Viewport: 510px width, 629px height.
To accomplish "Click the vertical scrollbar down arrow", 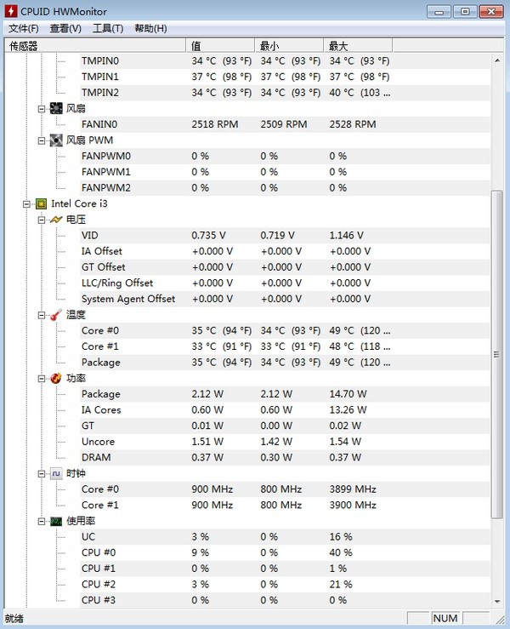I will (498, 600).
